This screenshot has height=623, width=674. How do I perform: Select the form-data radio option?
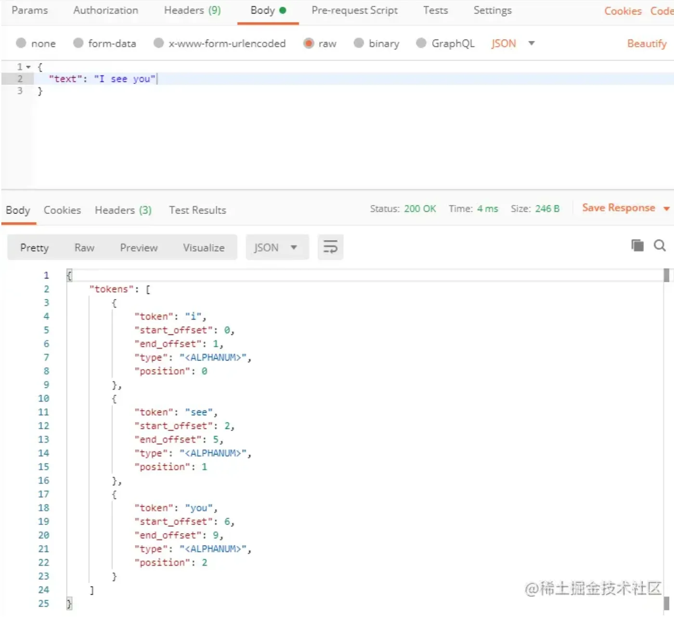[x=78, y=43]
